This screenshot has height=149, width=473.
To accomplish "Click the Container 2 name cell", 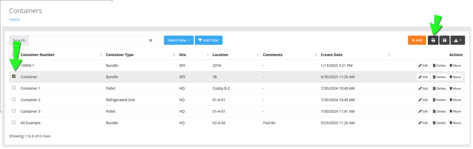I will pos(30,100).
